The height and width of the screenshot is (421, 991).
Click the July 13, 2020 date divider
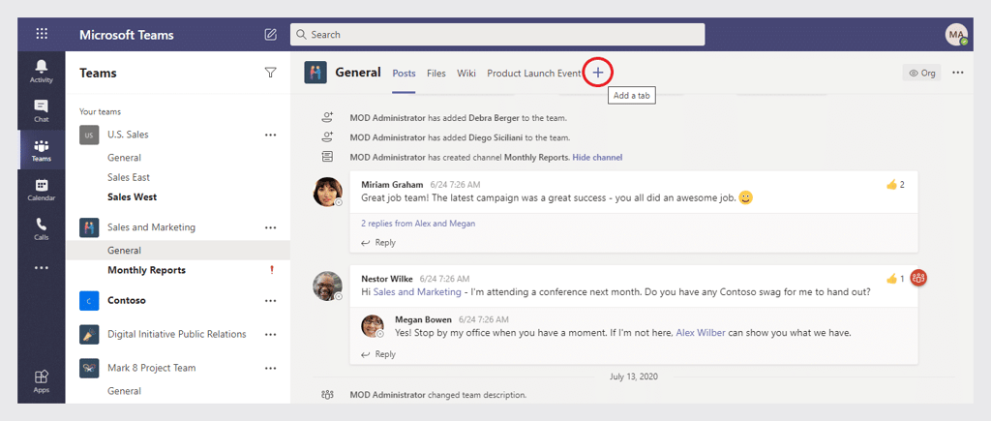[634, 376]
